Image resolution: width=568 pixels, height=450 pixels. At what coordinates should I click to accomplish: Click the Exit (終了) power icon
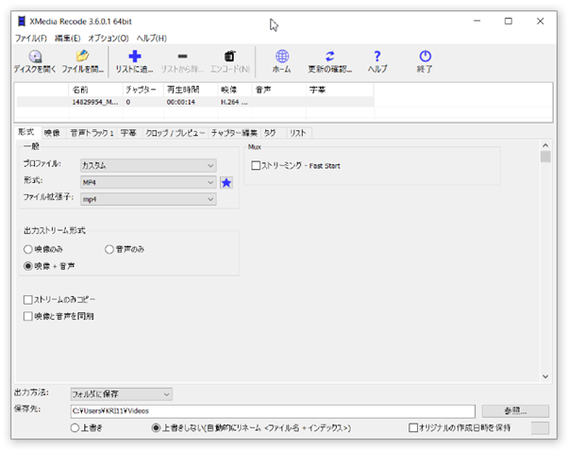pos(425,57)
